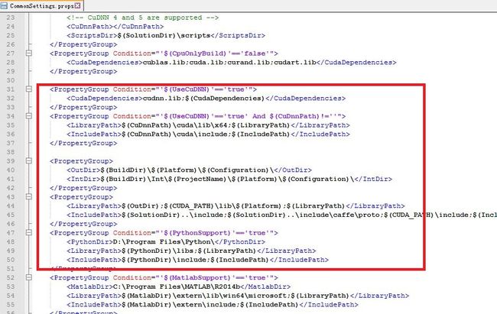Click 'cudnn.lib;$(CudaDependencies)' value on line 32
This screenshot has width=497, height=314.
click(203, 99)
